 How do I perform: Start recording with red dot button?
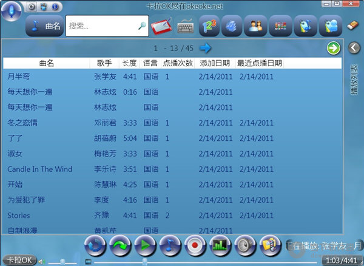click(195, 245)
